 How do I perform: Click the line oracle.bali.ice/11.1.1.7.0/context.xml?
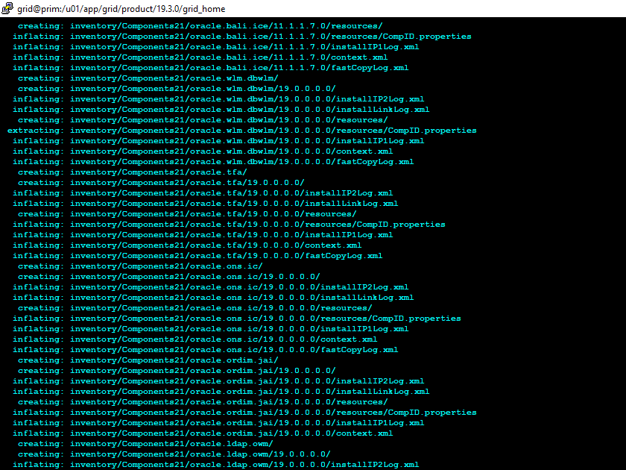tap(200, 57)
